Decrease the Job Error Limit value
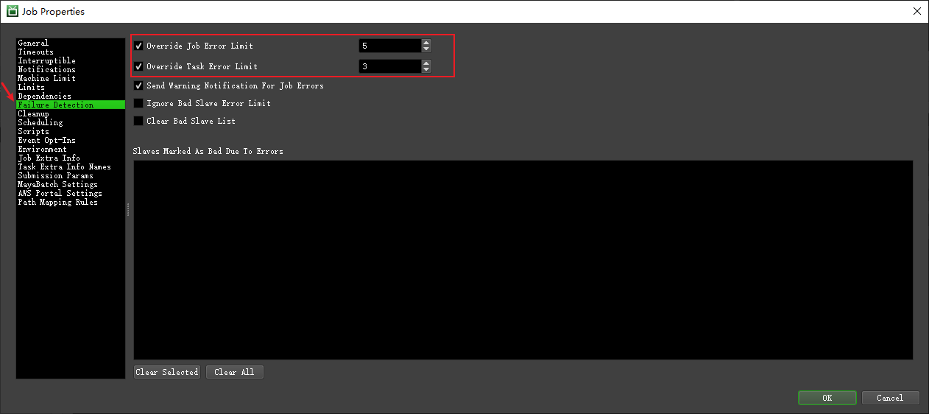This screenshot has height=414, width=929. point(426,49)
